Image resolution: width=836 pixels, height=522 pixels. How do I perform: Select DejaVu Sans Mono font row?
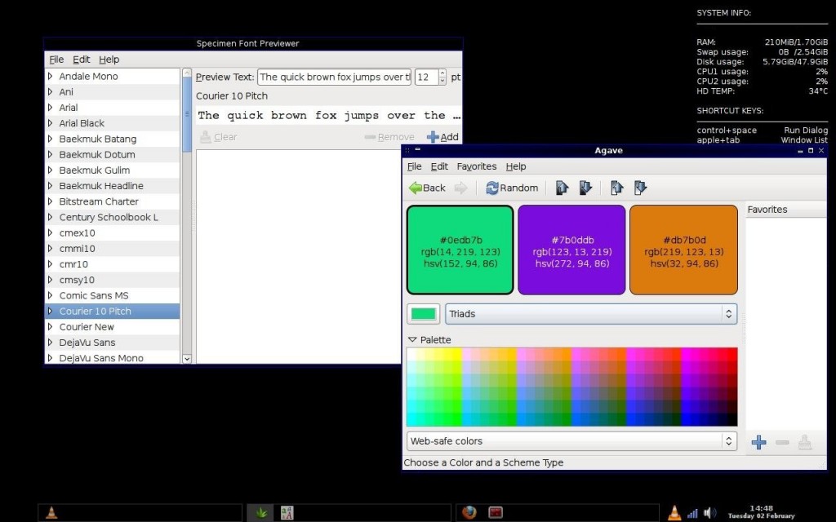113,358
